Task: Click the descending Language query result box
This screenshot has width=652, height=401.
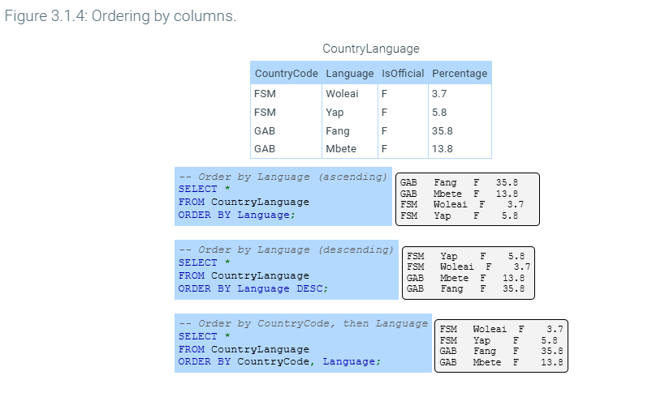Action: (x=469, y=271)
